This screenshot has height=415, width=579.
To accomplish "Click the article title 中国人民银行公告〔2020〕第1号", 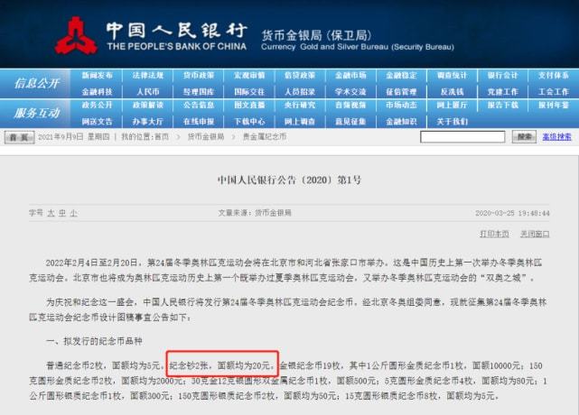I will pos(289,180).
